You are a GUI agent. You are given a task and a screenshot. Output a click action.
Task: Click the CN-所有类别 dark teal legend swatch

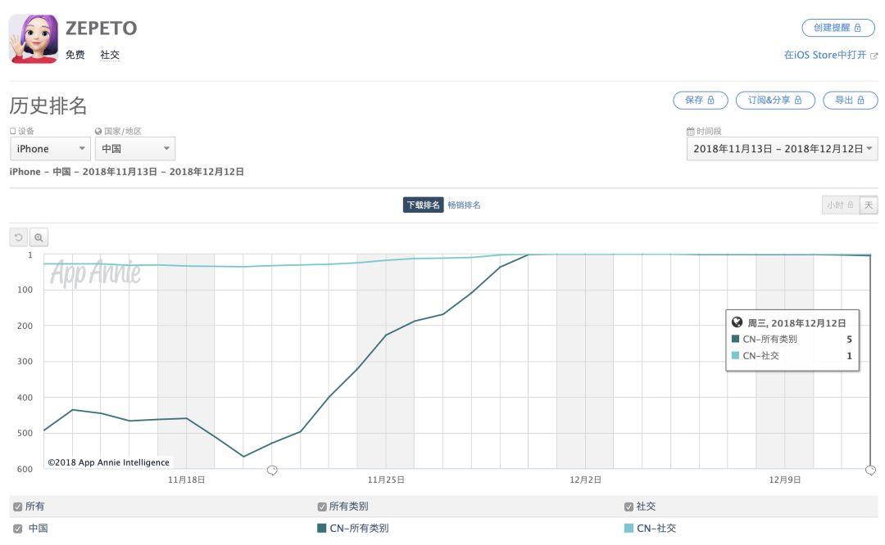322,529
